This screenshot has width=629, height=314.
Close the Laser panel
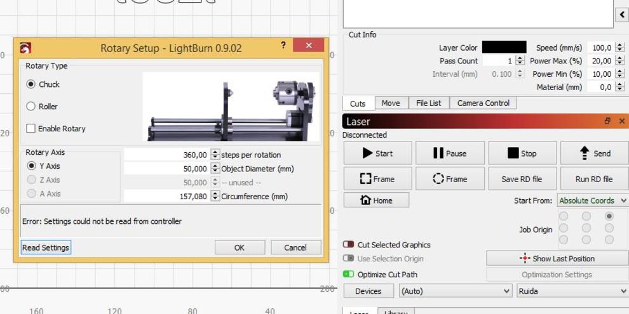click(622, 121)
